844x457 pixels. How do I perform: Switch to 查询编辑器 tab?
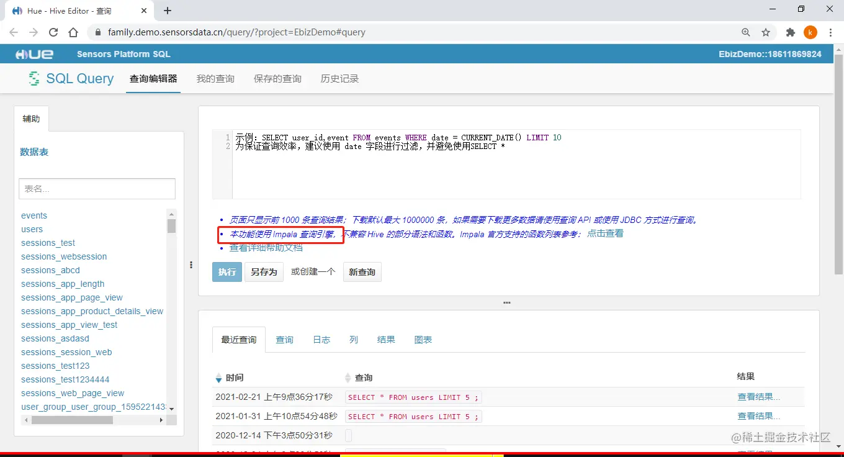[x=153, y=79]
